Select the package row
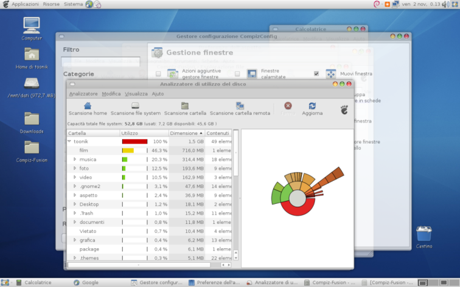 tap(149, 249)
